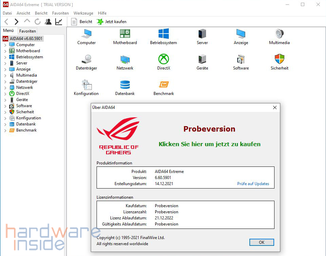Open the Datenbank icon in main panel

(125, 87)
